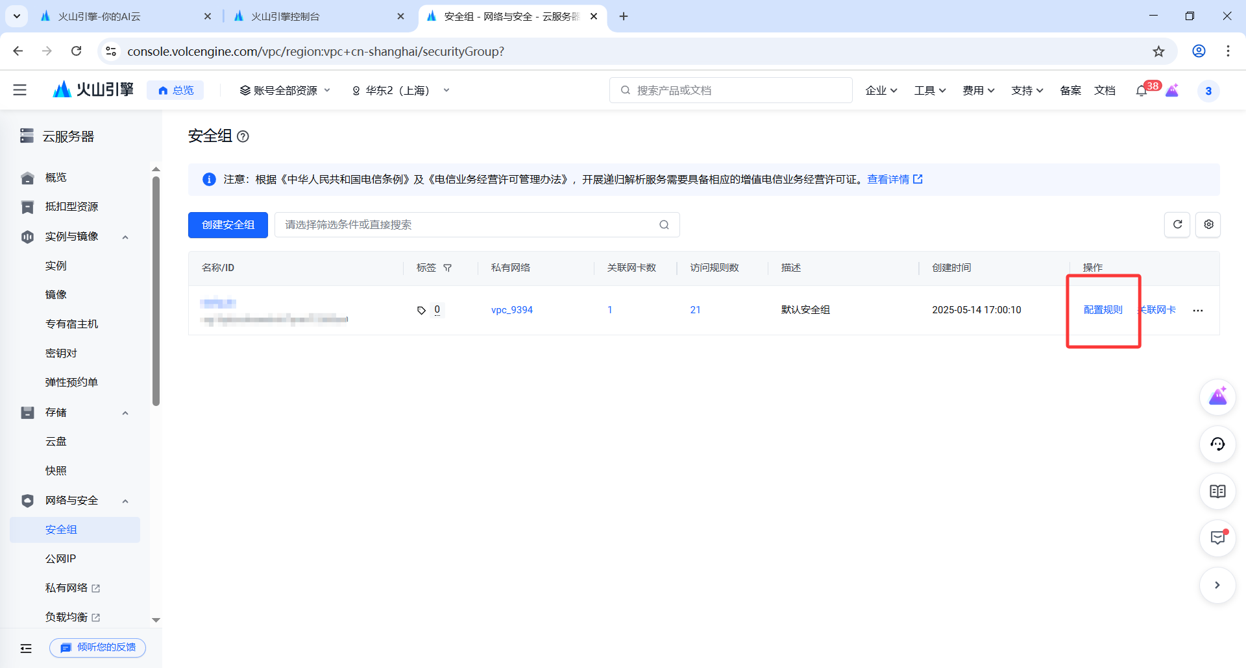Collapse the 存储 section in the sidebar
This screenshot has width=1246, height=668.
125,412
